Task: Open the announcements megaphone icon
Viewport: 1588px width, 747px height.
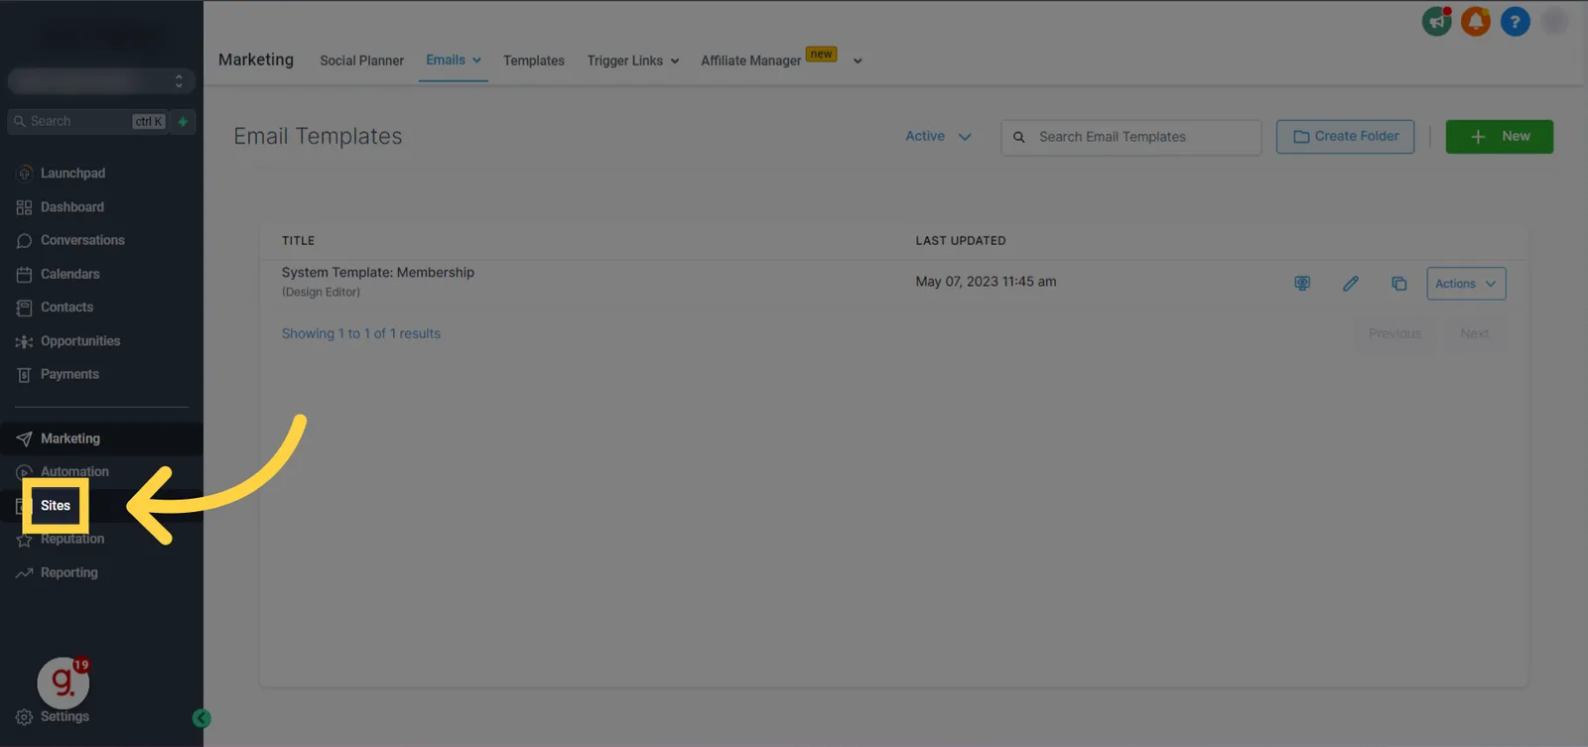Action: tap(1436, 21)
